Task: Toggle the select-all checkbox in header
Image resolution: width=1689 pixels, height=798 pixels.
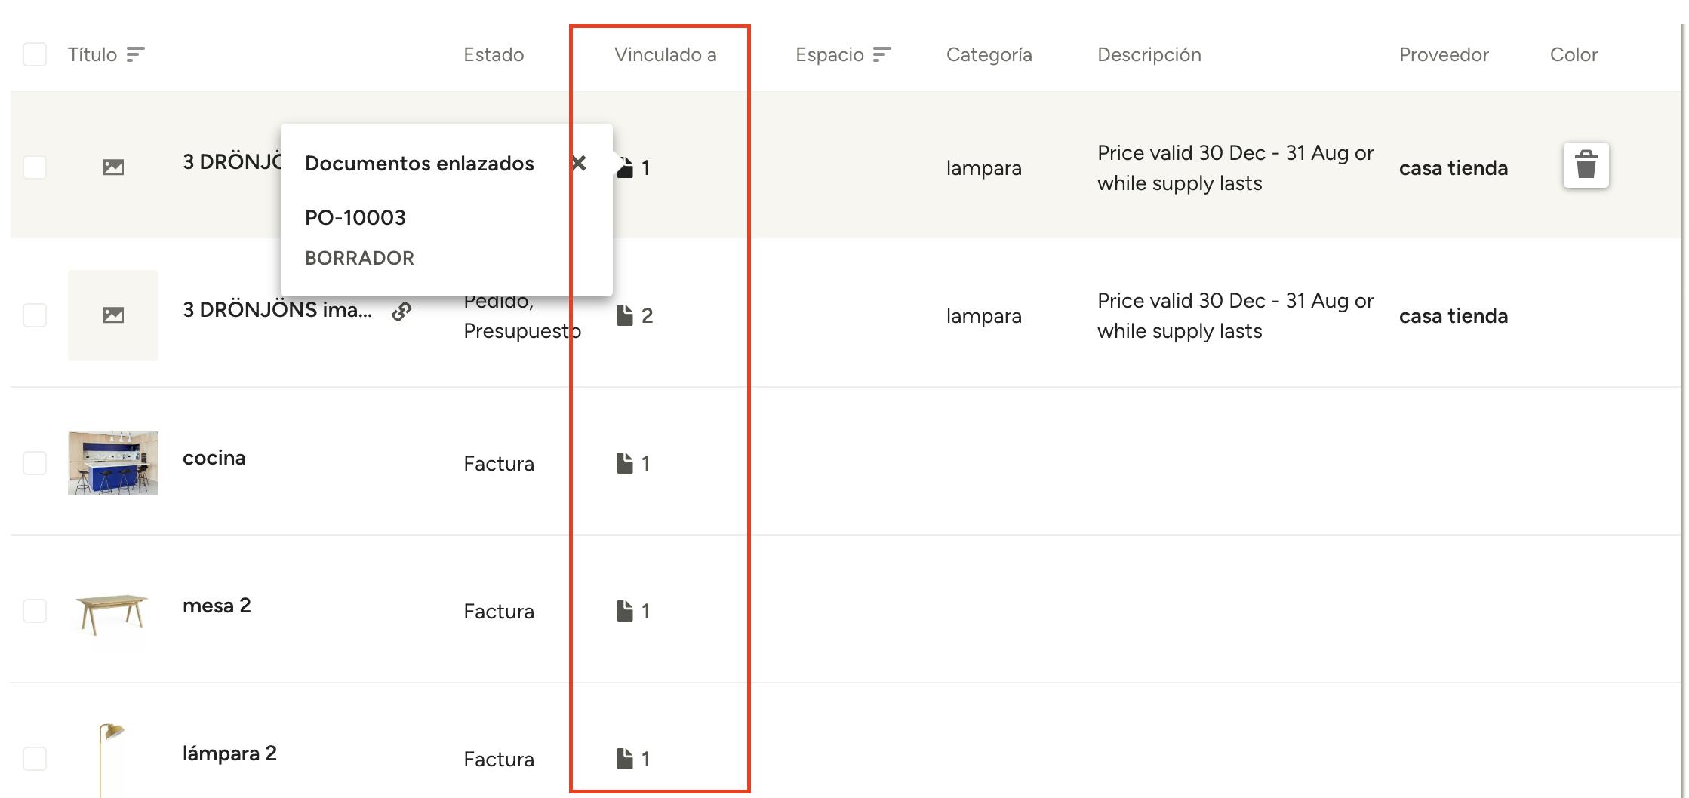Action: [35, 54]
